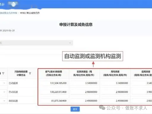Click 月均浓度 field with 2.98000000
152x114 pixels.
point(115,92)
